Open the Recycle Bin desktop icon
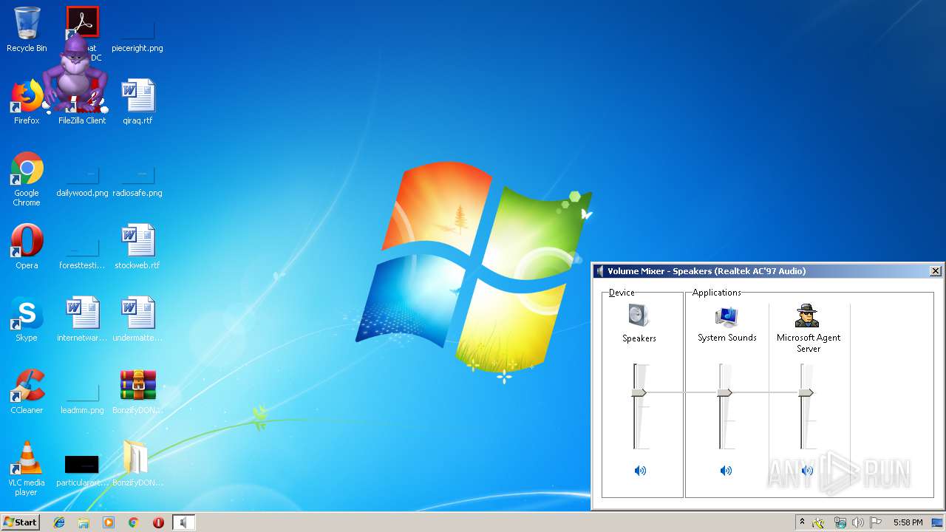 (x=27, y=30)
